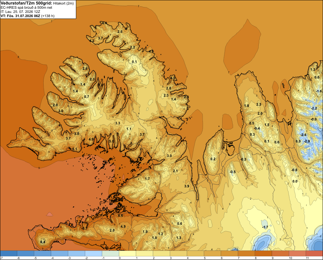323x260 pixels.
Task: Click the 4.4 temperature label on the map
Action: click(104, 23)
